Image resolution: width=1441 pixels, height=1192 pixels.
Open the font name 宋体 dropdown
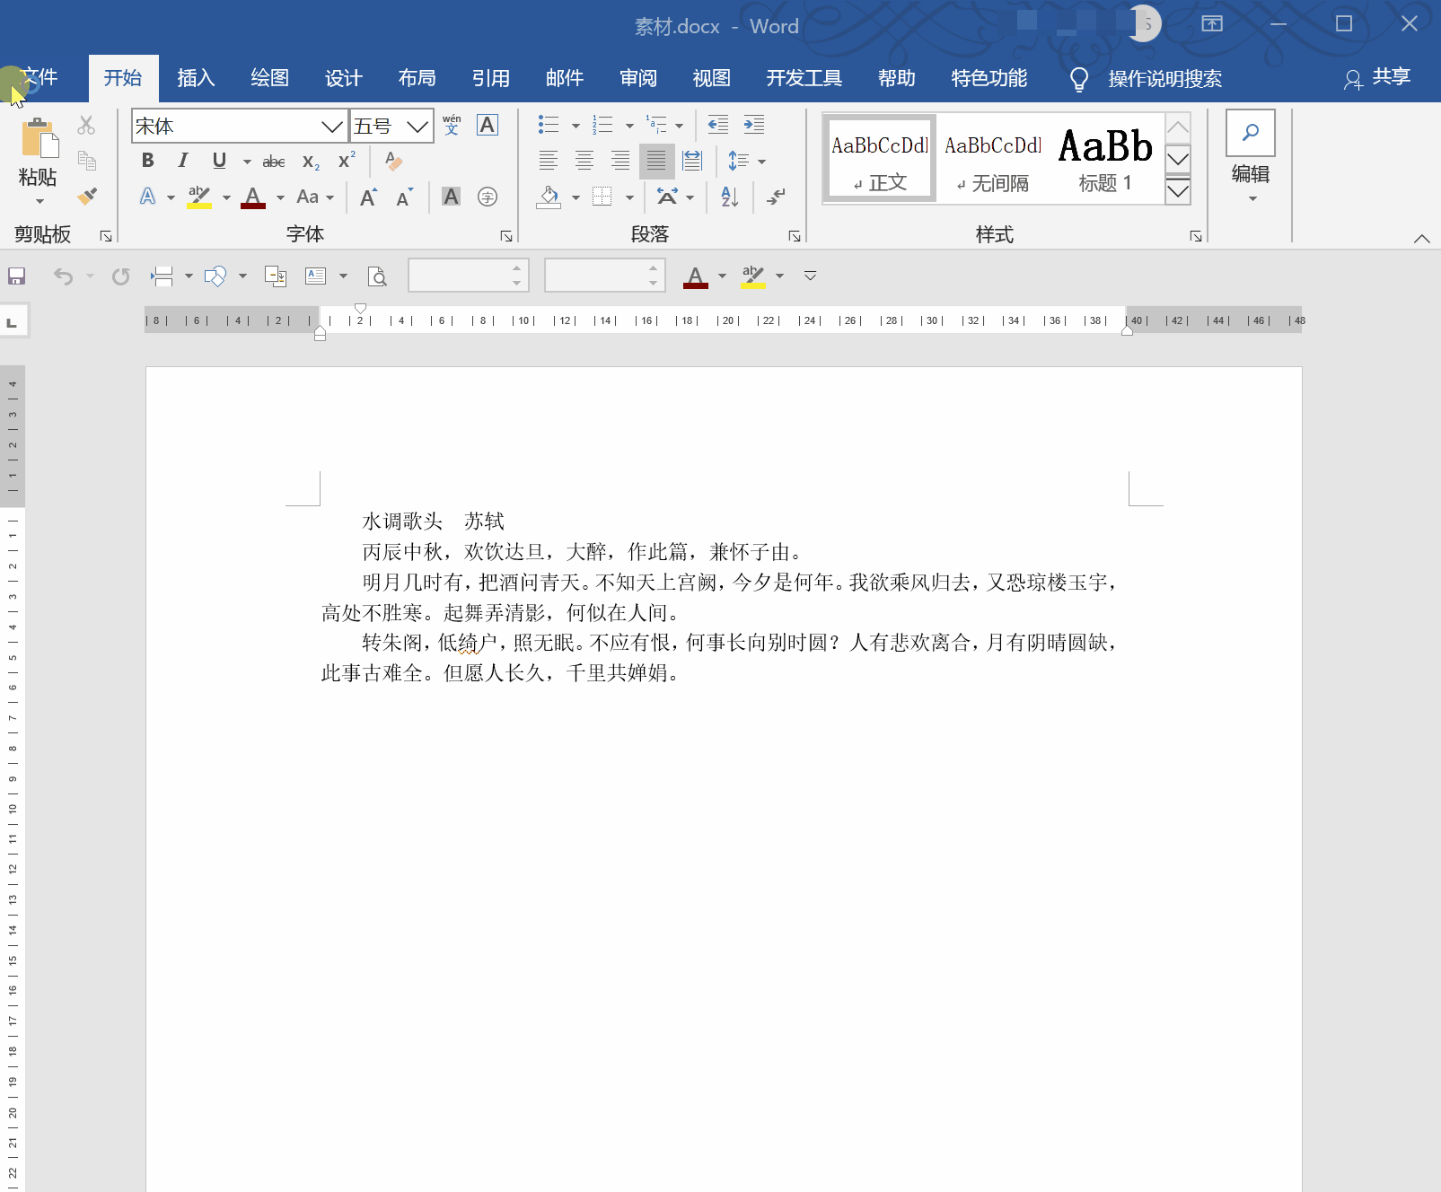[x=332, y=126]
